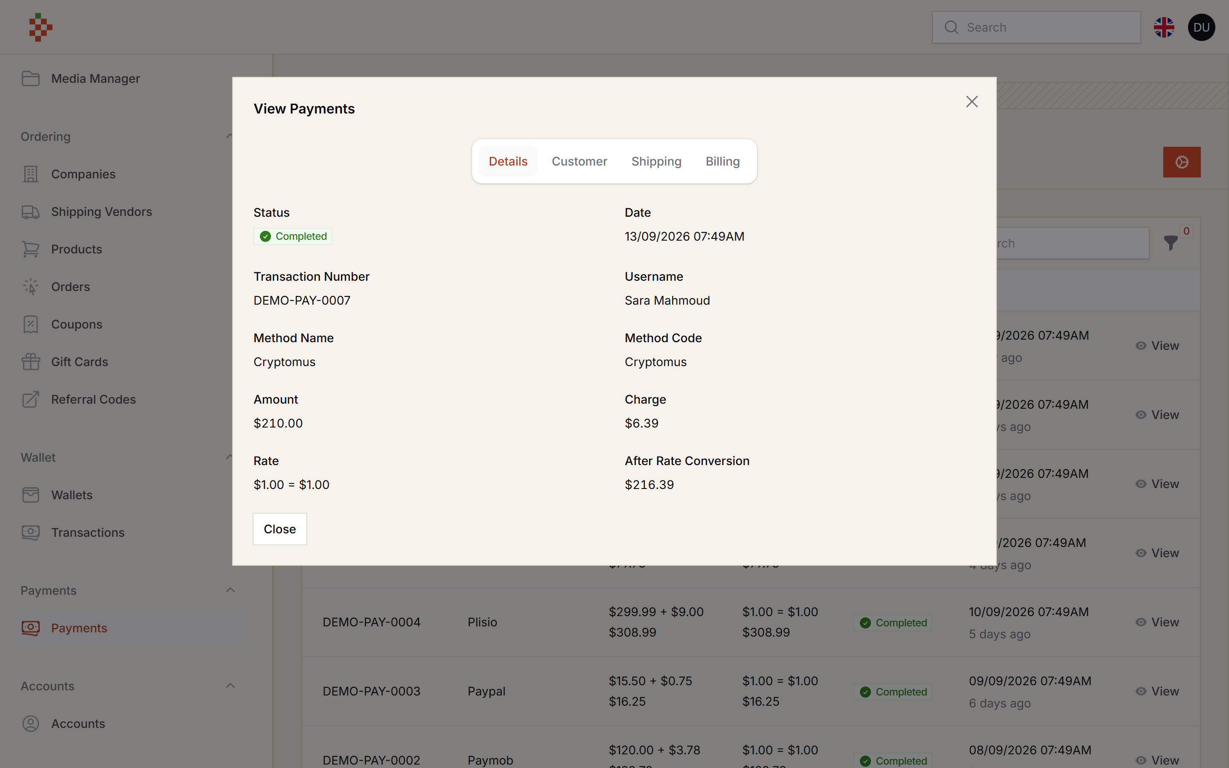Click the DEMO-PAY-0004 table cell
1229x768 pixels.
(372, 622)
